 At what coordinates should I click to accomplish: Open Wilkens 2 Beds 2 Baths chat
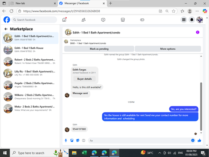pos(31,97)
